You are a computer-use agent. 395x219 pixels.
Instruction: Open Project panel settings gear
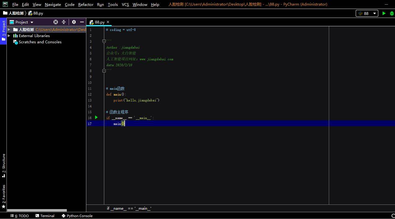pos(74,22)
